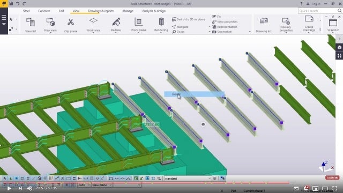Open the hamburger side menu

(x=4, y=18)
